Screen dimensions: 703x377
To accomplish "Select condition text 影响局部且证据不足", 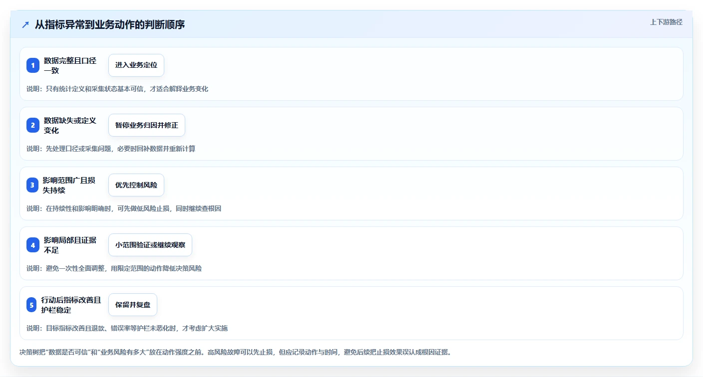I will point(70,245).
